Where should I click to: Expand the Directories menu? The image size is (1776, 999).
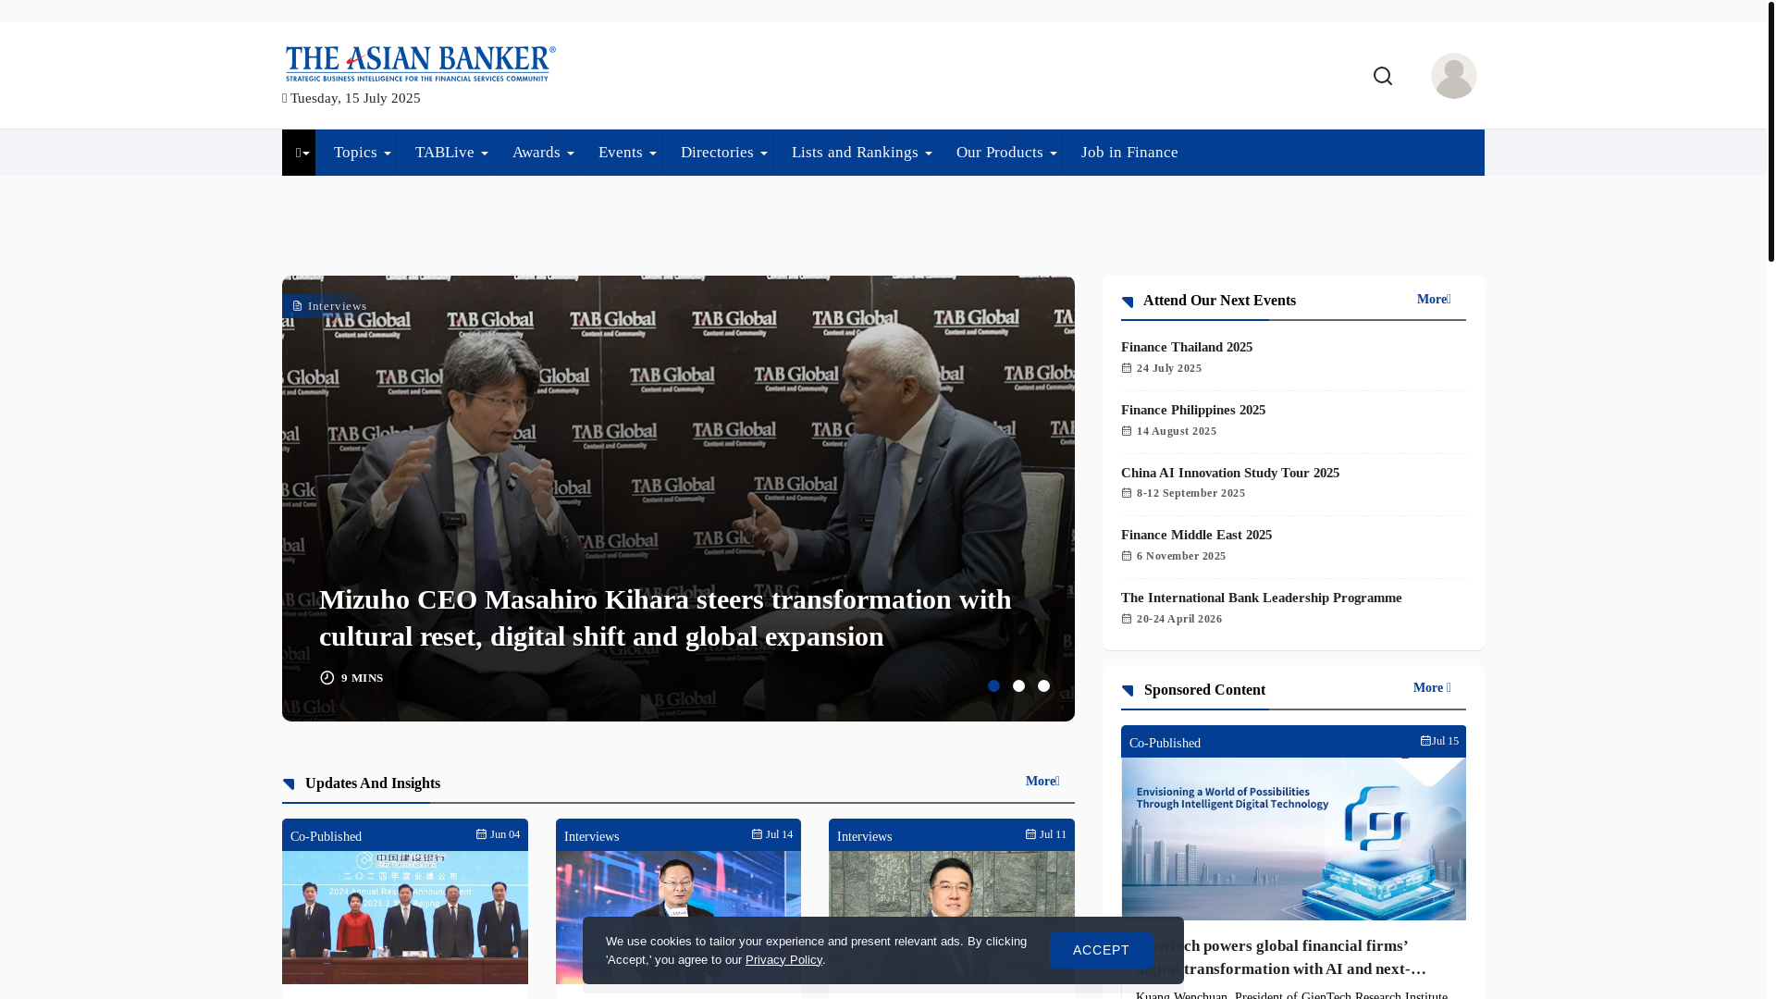coord(723,153)
